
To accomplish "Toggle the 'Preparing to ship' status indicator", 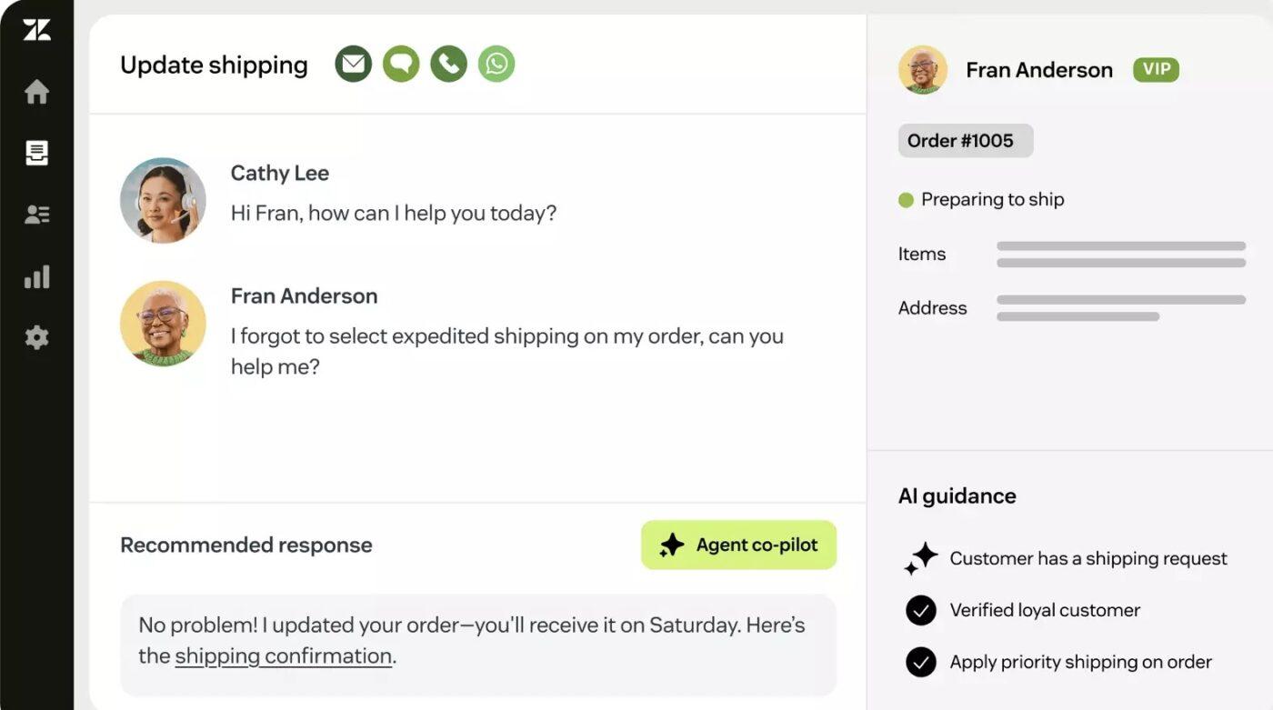I will 906,199.
